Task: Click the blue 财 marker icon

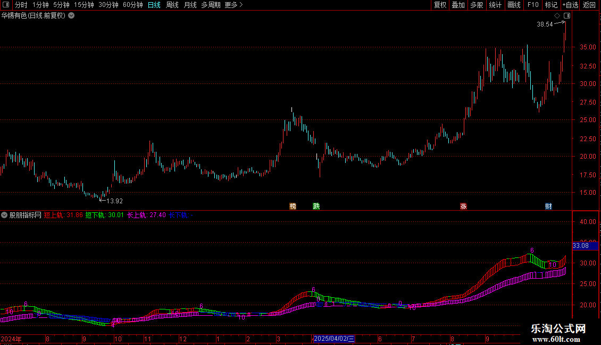Action: pyautogui.click(x=548, y=206)
